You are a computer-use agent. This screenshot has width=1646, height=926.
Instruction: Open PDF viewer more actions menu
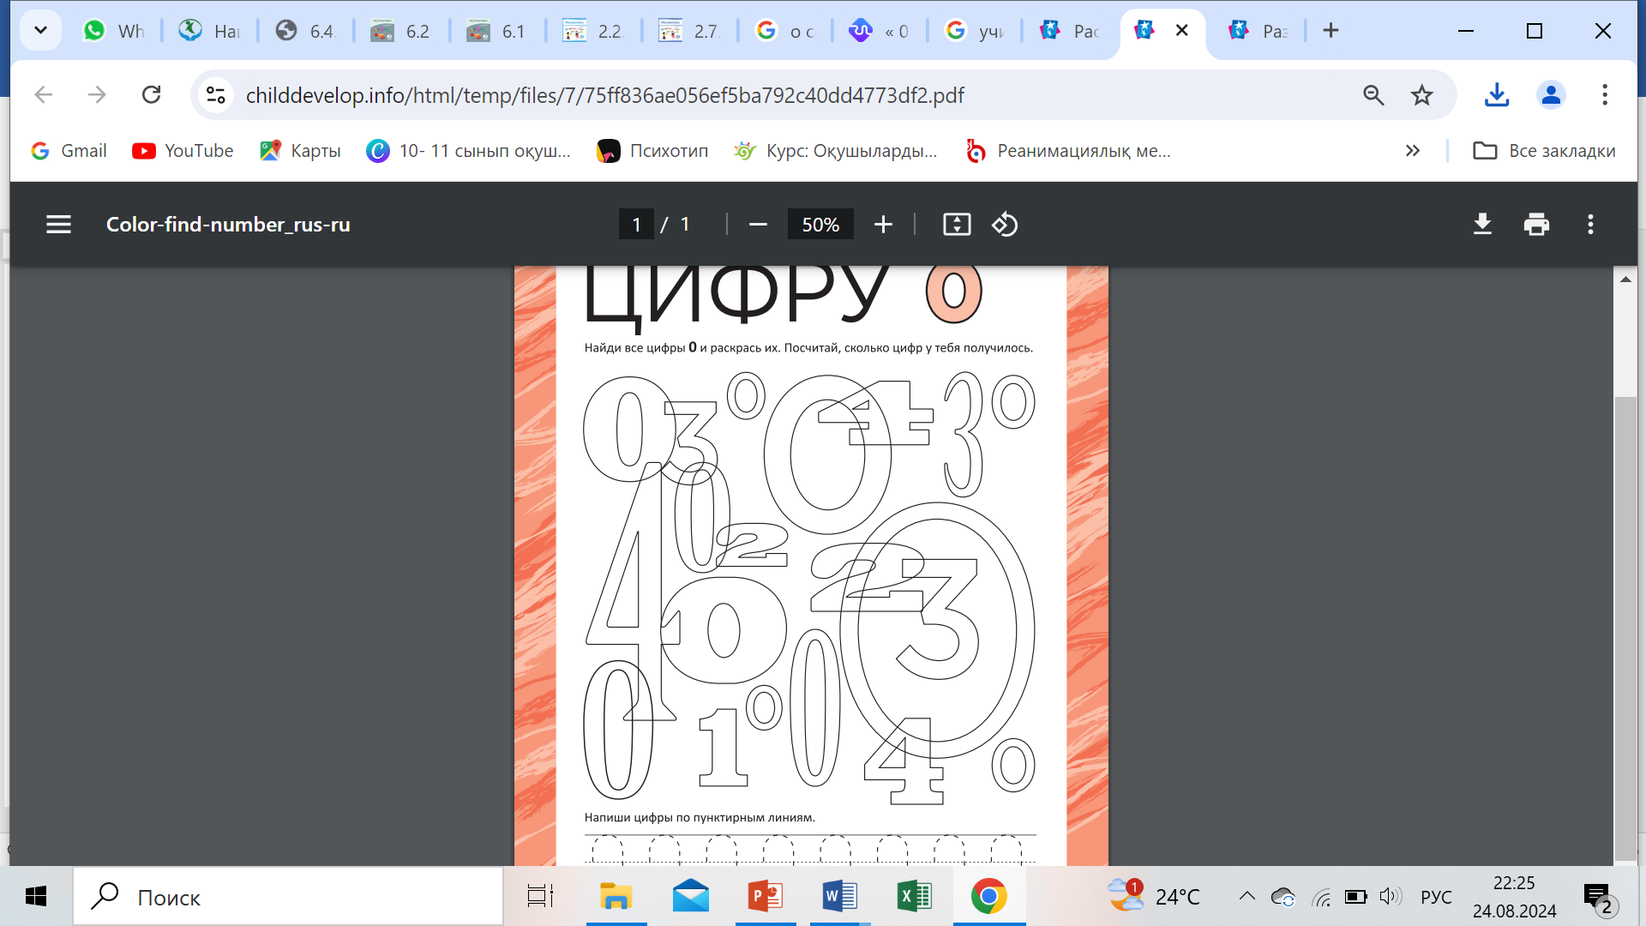(1590, 225)
